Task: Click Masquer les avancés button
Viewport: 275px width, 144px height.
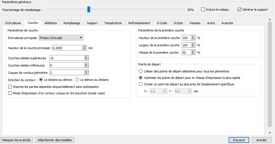Action: click(17, 140)
